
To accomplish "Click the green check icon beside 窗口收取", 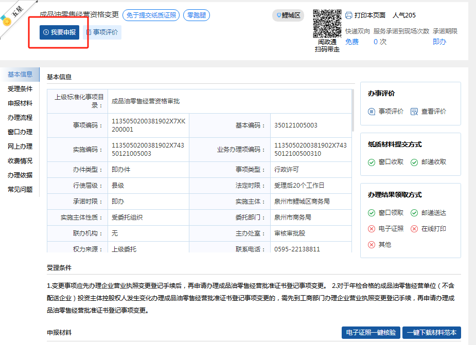I will [372, 162].
